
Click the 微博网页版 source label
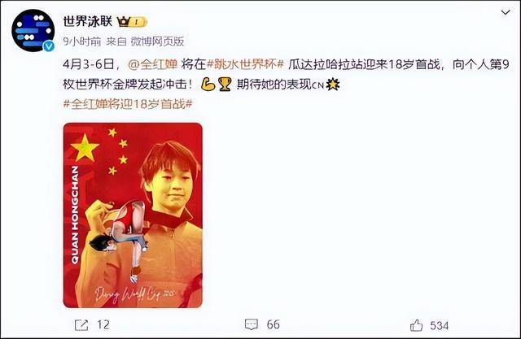tap(157, 41)
